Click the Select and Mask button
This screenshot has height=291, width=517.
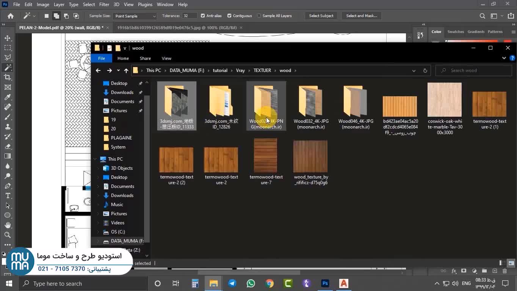point(361,16)
